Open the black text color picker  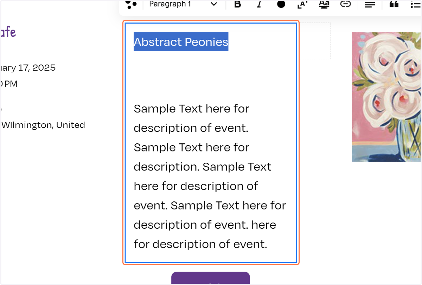pos(281,4)
